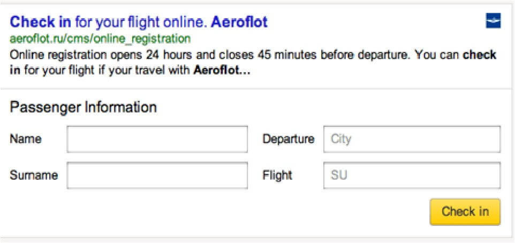Click the Departure field label
The height and width of the screenshot is (243, 515).
pos(289,139)
